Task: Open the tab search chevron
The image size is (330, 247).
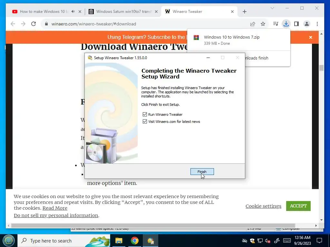Action: tap(272, 8)
